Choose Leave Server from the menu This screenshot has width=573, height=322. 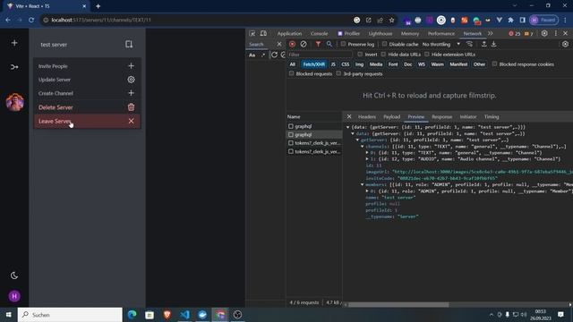coord(87,122)
